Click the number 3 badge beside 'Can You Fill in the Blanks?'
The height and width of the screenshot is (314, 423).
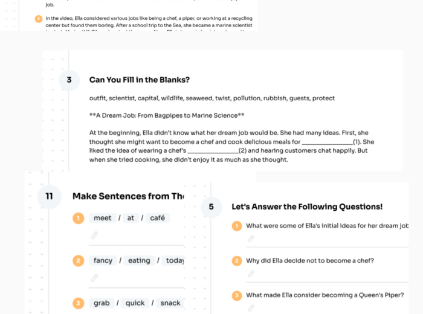[69, 80]
